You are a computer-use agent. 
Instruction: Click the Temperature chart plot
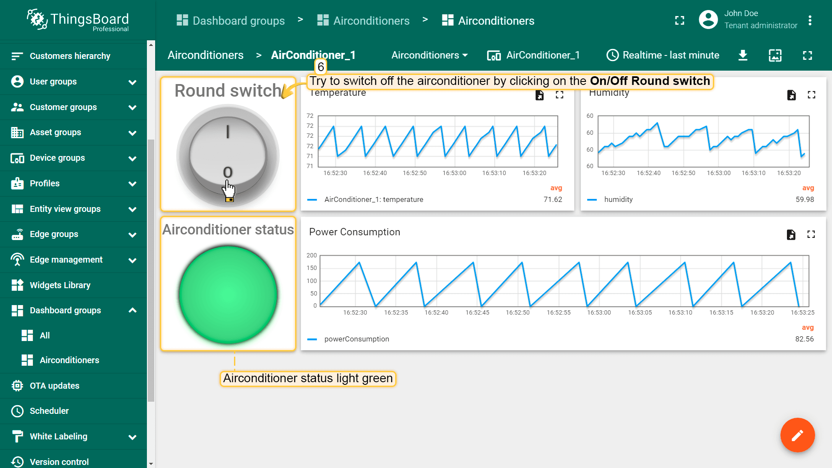click(438, 141)
